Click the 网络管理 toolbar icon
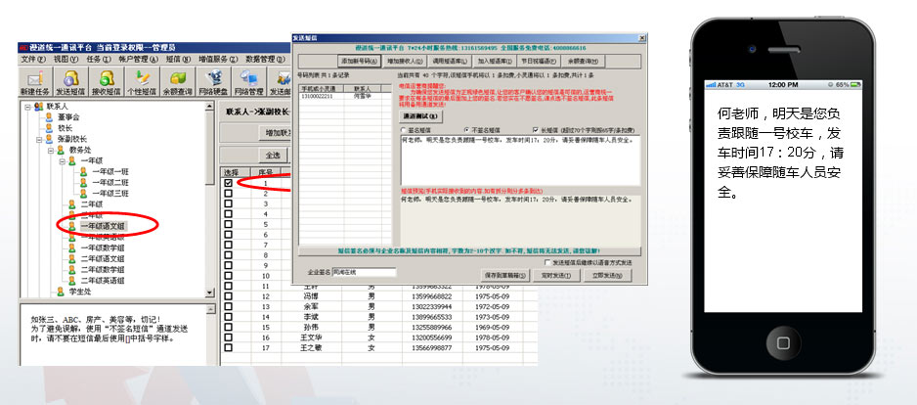This screenshot has height=405, width=917. [248, 82]
